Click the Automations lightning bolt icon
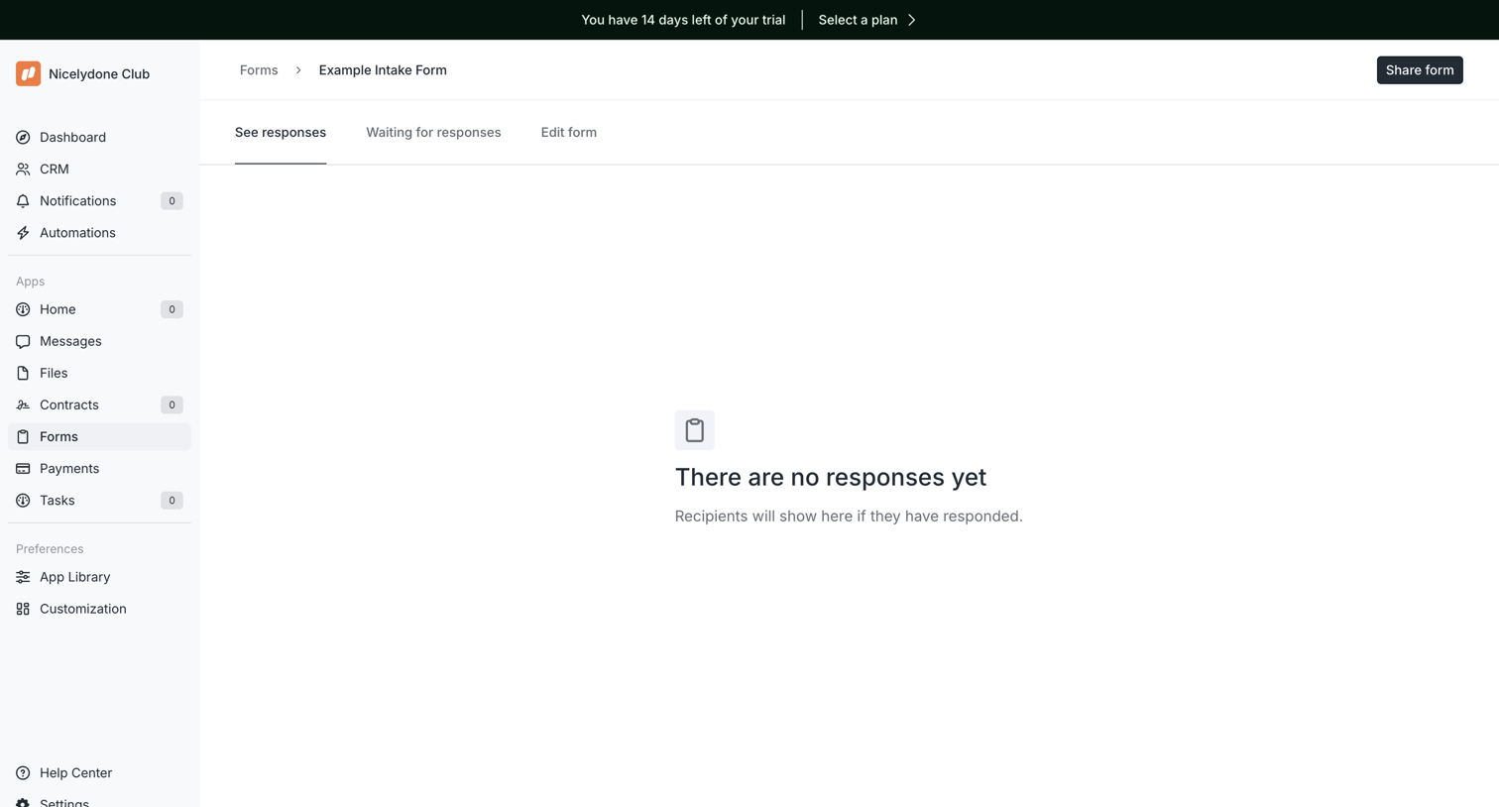 click(x=23, y=232)
